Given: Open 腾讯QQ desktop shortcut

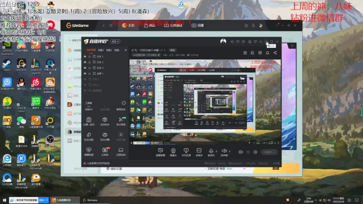Looking at the screenshot, I should [21, 84].
